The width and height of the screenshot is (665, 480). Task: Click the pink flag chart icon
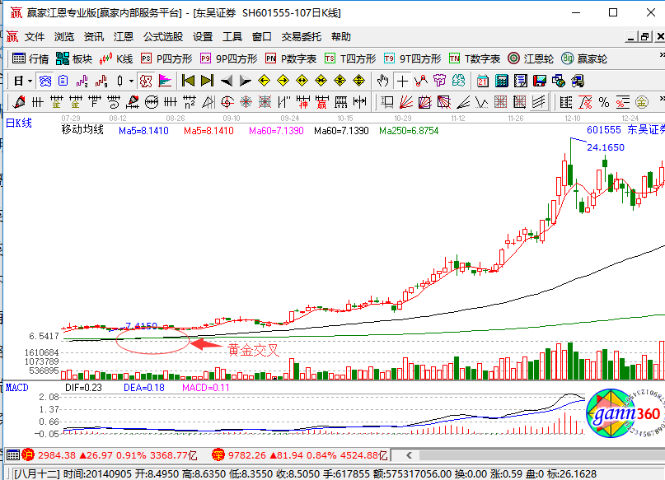165,81
